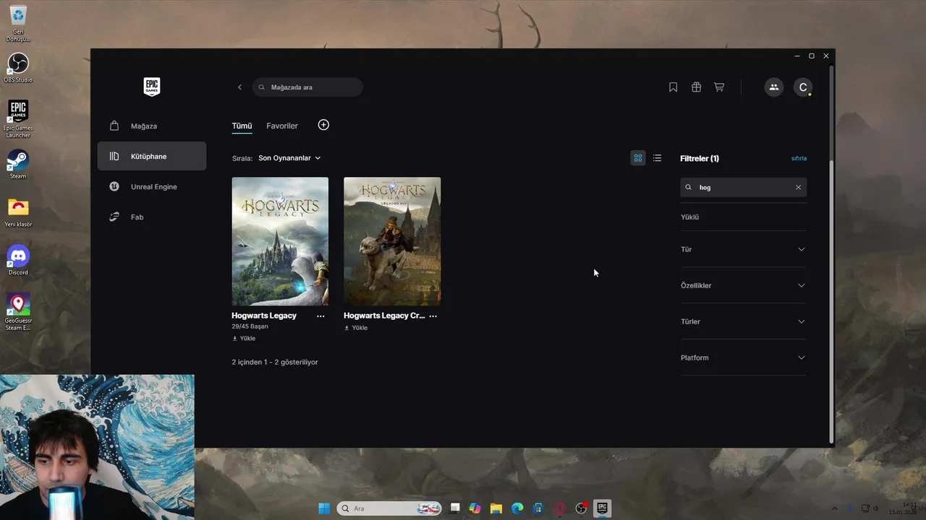Open the Hogwarts Legacy Creator Kit cover
926x520 pixels.
(x=392, y=241)
